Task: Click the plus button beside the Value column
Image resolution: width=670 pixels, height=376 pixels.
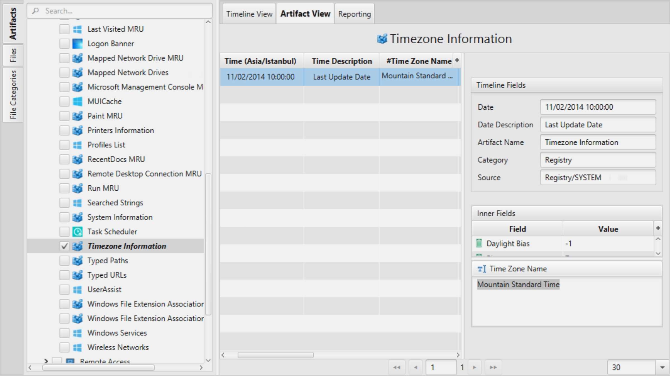Action: (658, 228)
